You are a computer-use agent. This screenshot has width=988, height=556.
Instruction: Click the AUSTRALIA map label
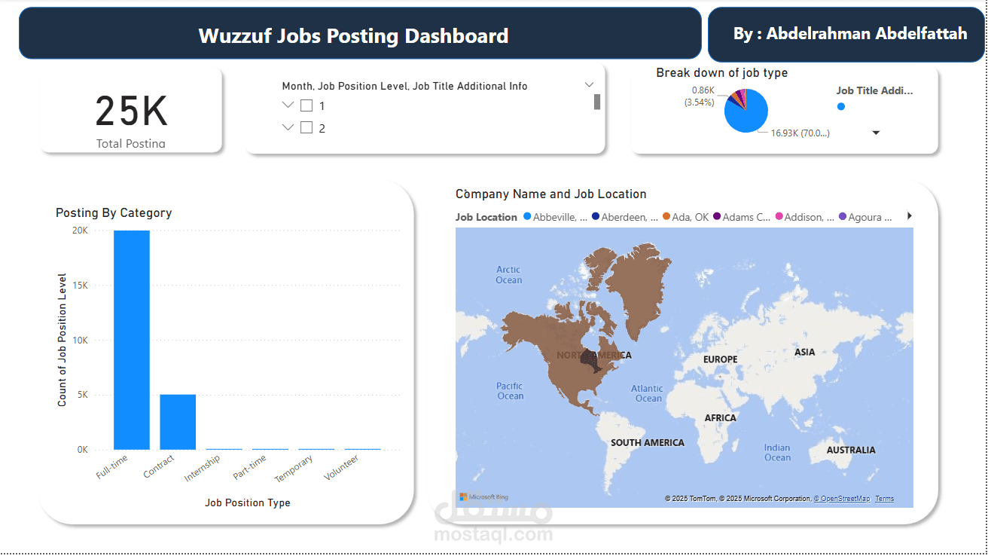(851, 450)
